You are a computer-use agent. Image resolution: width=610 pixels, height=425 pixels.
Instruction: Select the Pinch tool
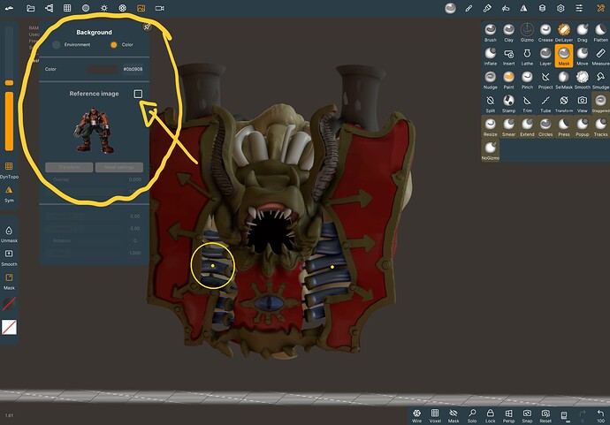point(527,80)
